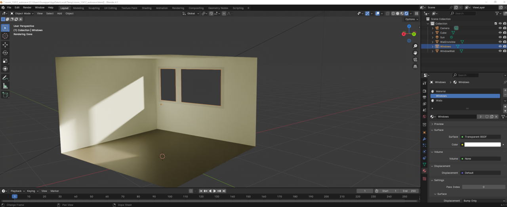This screenshot has width=507, height=207.
Task: Select the Walls material slot
Action: (439, 101)
